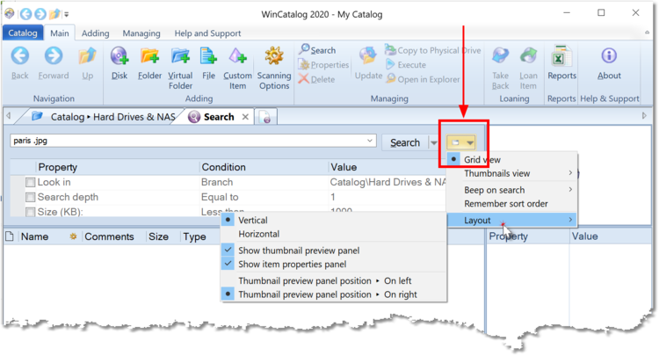
Task: Switch to the Managing ribbon tab
Action: [x=141, y=33]
